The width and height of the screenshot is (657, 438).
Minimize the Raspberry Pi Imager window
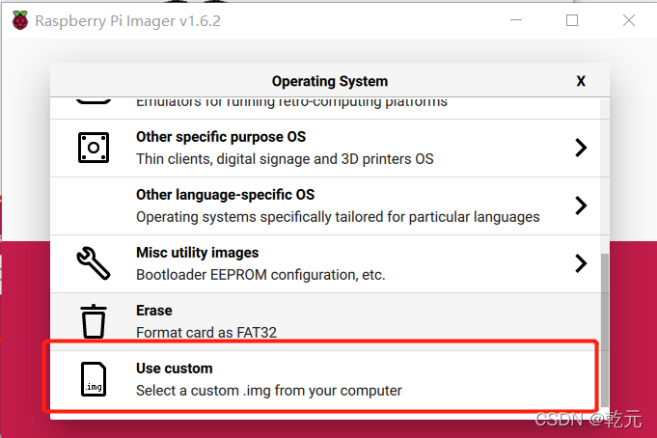[x=516, y=20]
